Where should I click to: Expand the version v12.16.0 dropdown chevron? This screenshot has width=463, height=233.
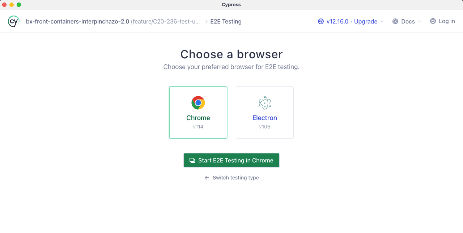382,22
